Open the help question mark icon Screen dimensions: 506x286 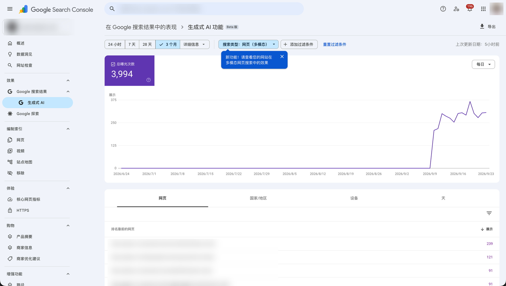click(443, 9)
